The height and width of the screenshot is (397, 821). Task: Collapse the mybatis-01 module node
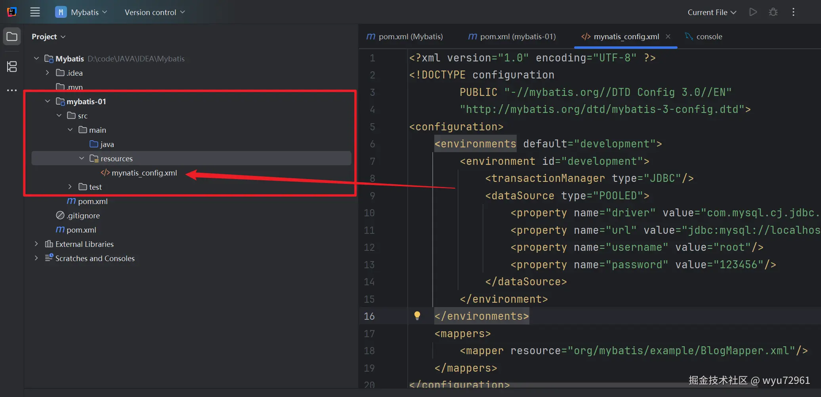[x=48, y=101]
